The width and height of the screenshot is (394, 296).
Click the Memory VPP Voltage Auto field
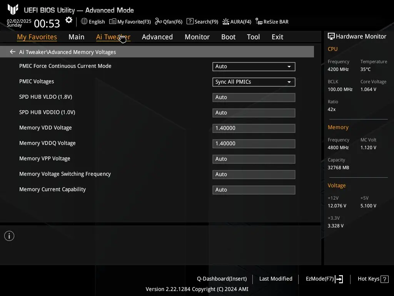tap(254, 159)
